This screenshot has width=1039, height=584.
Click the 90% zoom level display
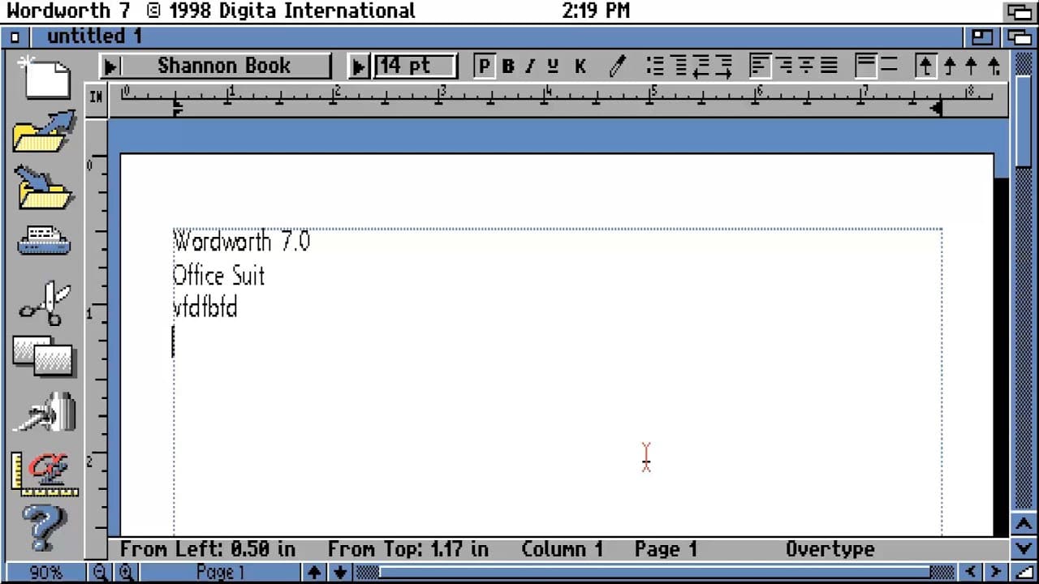click(x=45, y=573)
